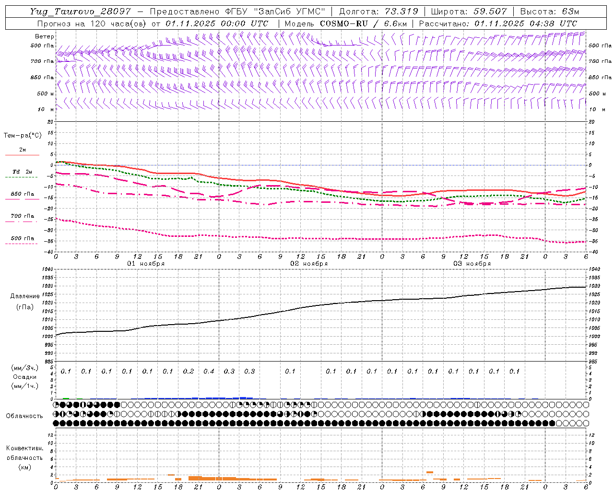Select the '850 гПа' temperature legend entry
Viewport: 614px width, 491px height.
coord(23,194)
